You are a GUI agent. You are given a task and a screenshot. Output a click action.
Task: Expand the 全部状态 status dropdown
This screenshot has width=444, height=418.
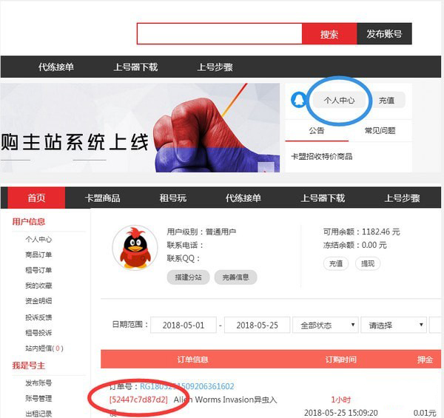pos(326,325)
